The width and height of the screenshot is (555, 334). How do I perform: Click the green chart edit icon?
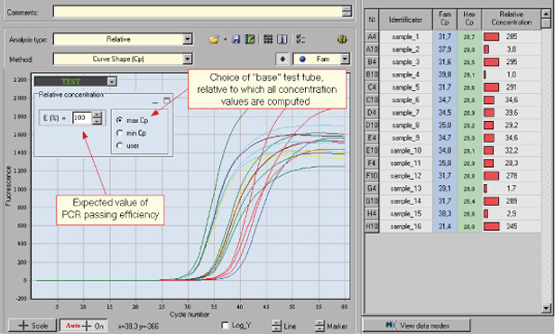pos(250,40)
